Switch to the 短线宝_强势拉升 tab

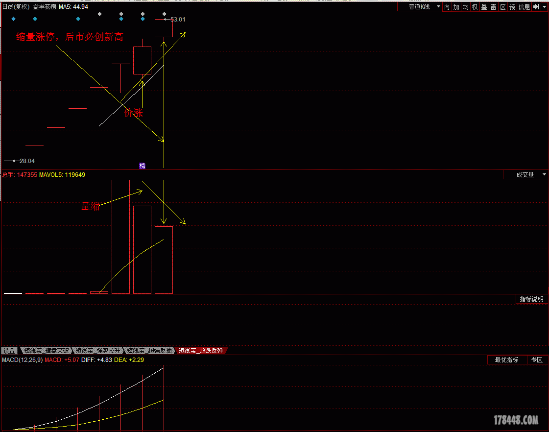pos(98,351)
